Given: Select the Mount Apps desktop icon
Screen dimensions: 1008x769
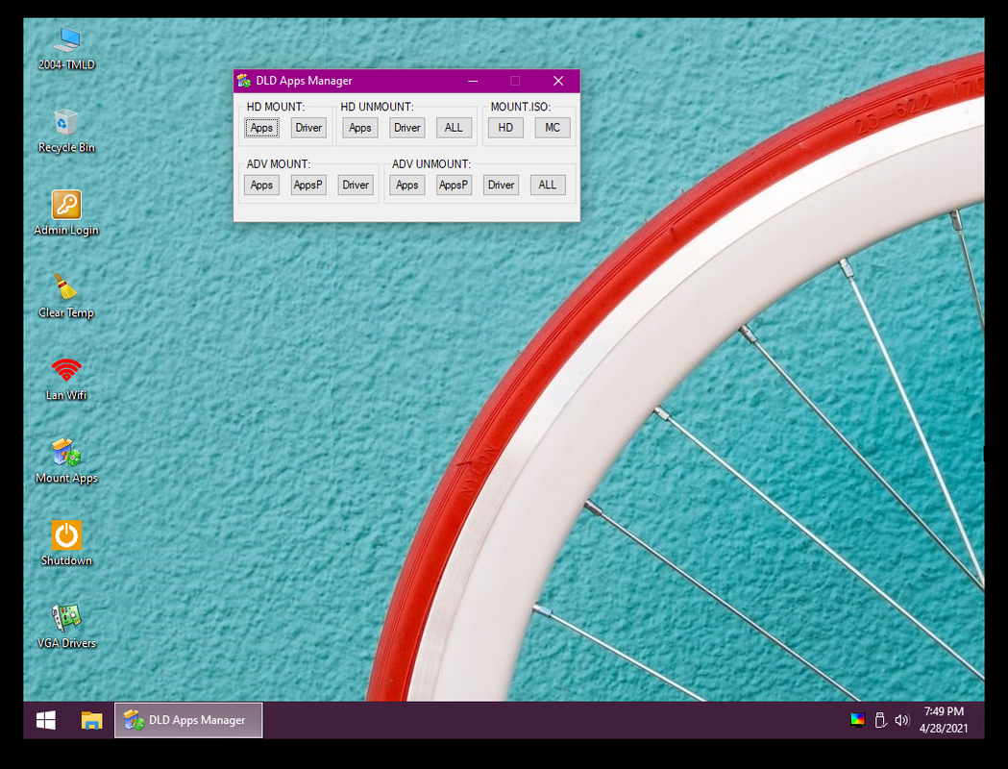Looking at the screenshot, I should (66, 460).
